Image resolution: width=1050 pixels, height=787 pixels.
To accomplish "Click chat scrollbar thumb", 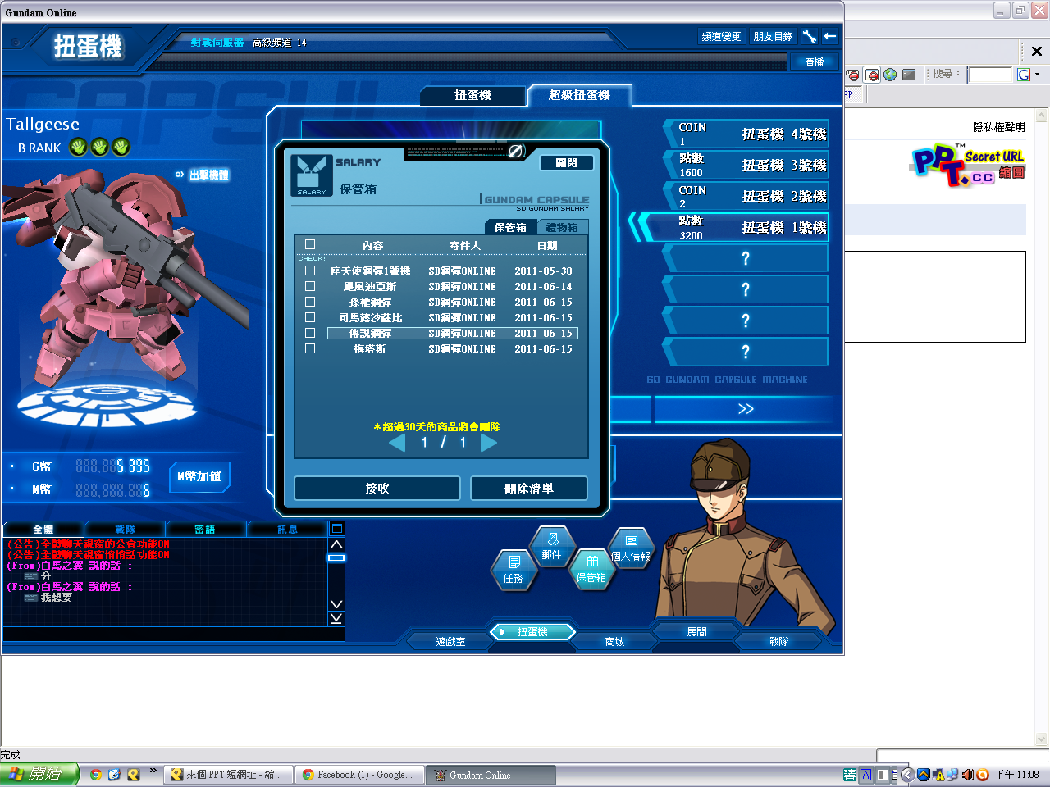I will [x=336, y=557].
